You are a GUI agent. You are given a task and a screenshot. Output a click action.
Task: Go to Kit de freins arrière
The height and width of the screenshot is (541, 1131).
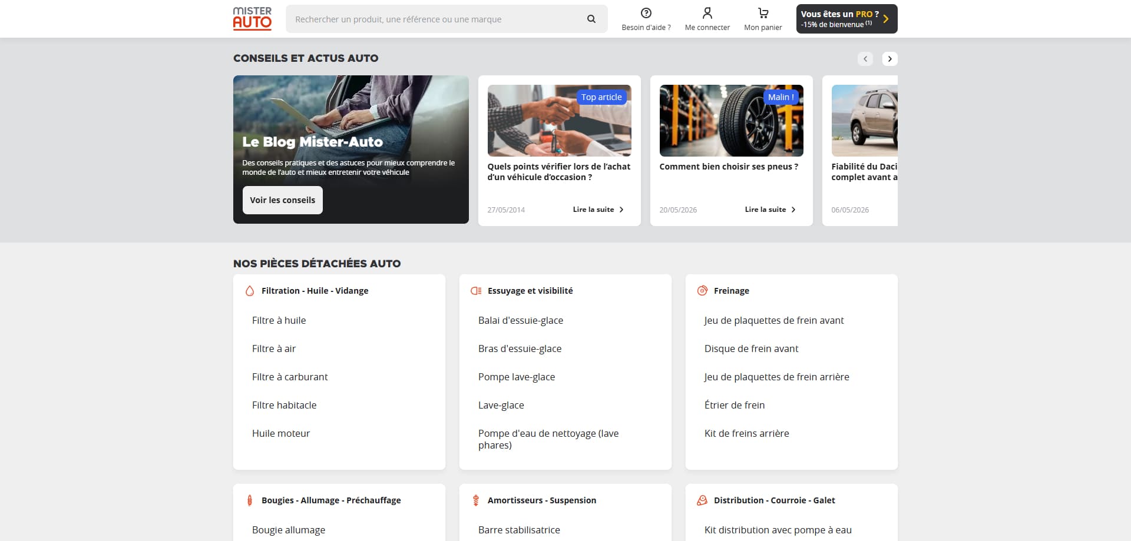point(747,433)
